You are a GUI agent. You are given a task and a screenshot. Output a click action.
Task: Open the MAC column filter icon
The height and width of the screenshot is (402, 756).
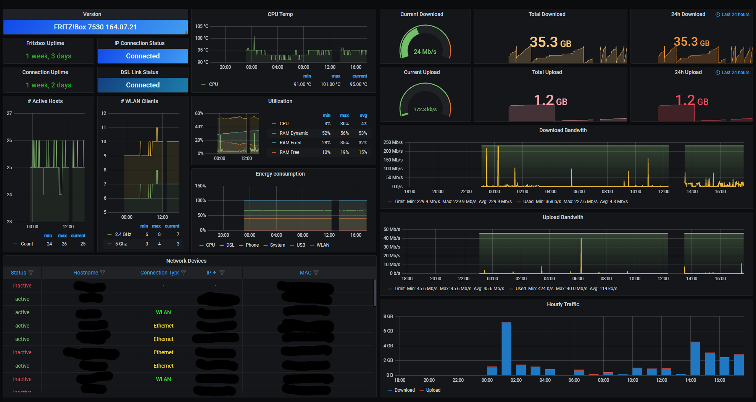tap(316, 273)
